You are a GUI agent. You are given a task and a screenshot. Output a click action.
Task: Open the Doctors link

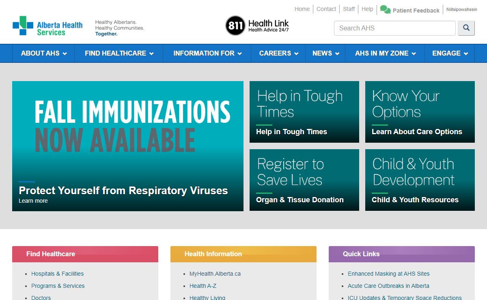click(x=41, y=298)
